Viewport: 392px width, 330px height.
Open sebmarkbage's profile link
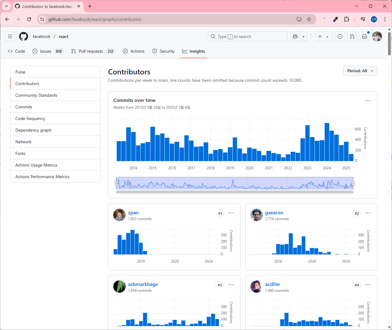click(x=143, y=284)
